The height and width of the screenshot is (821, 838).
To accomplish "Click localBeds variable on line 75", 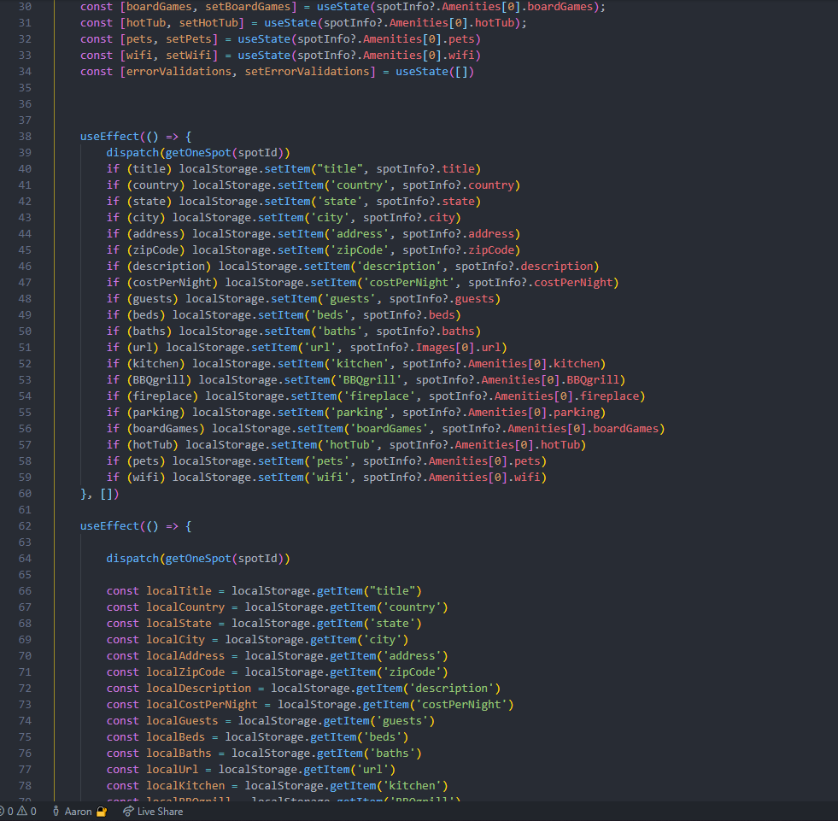I will tap(176, 736).
